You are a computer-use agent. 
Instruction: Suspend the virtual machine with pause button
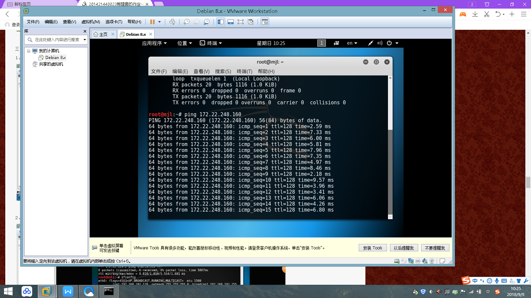click(x=152, y=22)
